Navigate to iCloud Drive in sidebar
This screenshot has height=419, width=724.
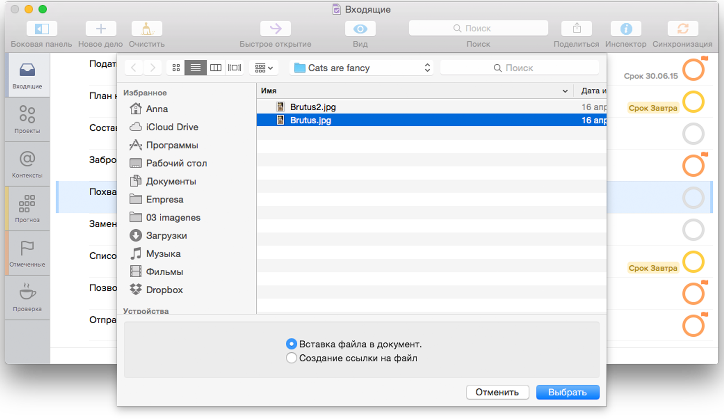(x=172, y=127)
